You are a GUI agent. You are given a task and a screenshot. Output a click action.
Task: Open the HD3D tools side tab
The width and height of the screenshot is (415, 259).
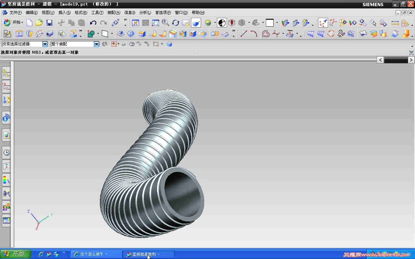[6, 118]
